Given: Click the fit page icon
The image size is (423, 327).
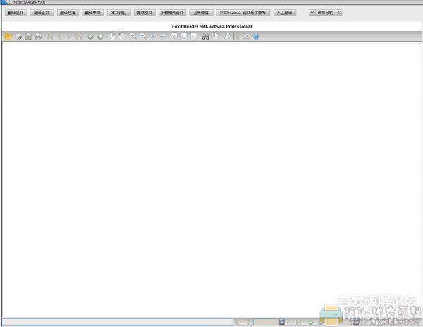Looking at the screenshot, I should pyautogui.click(x=184, y=37).
